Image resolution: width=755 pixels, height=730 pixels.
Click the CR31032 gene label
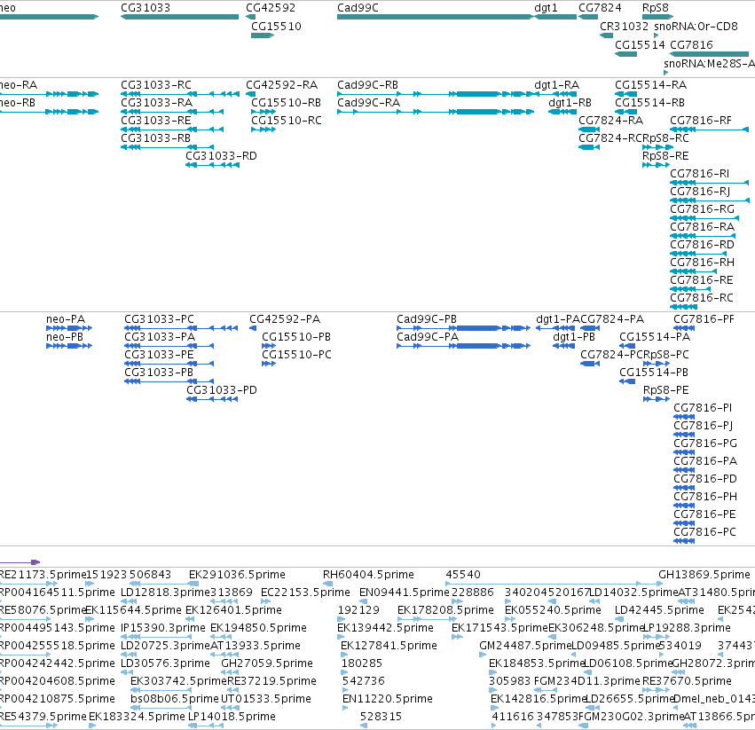[x=624, y=26]
